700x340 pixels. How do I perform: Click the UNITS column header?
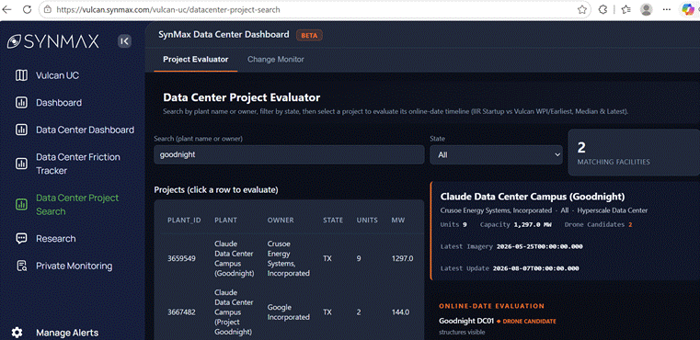tap(367, 220)
